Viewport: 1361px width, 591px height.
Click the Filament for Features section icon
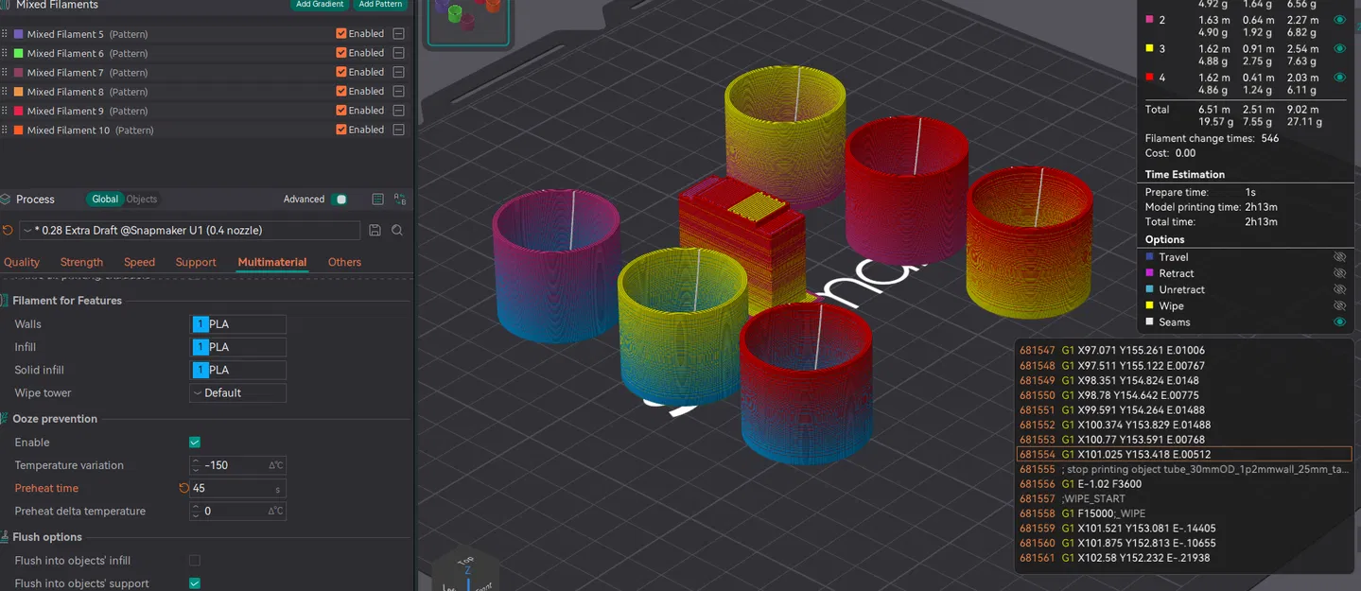(x=5, y=301)
